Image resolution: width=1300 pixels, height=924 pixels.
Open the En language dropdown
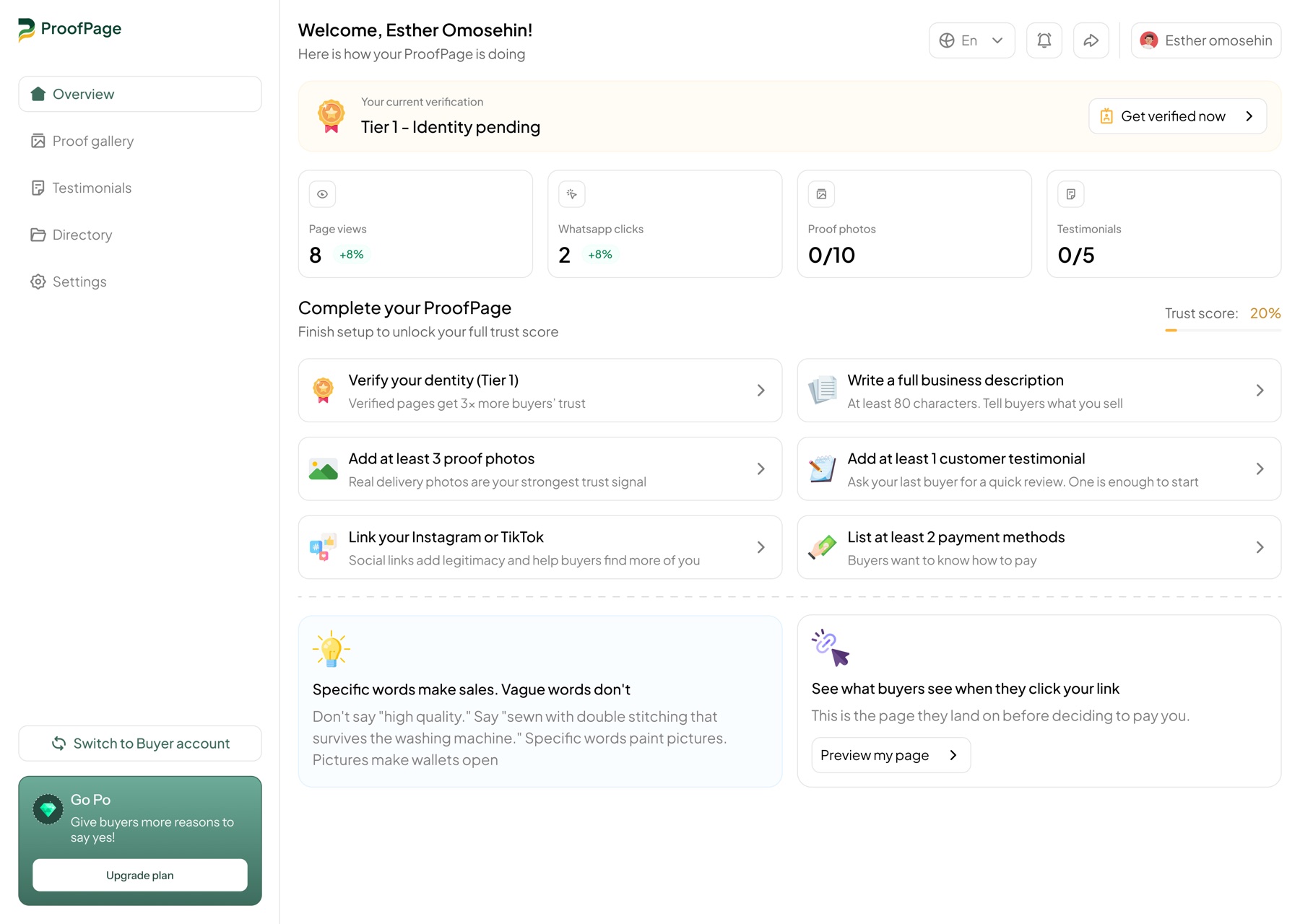[972, 40]
